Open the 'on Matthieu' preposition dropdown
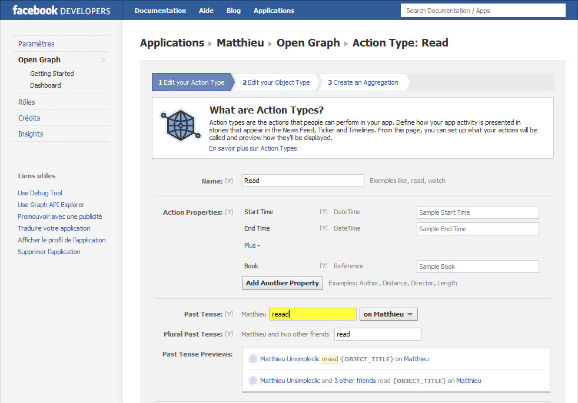Screen dimensions: 578x403 pos(388,314)
